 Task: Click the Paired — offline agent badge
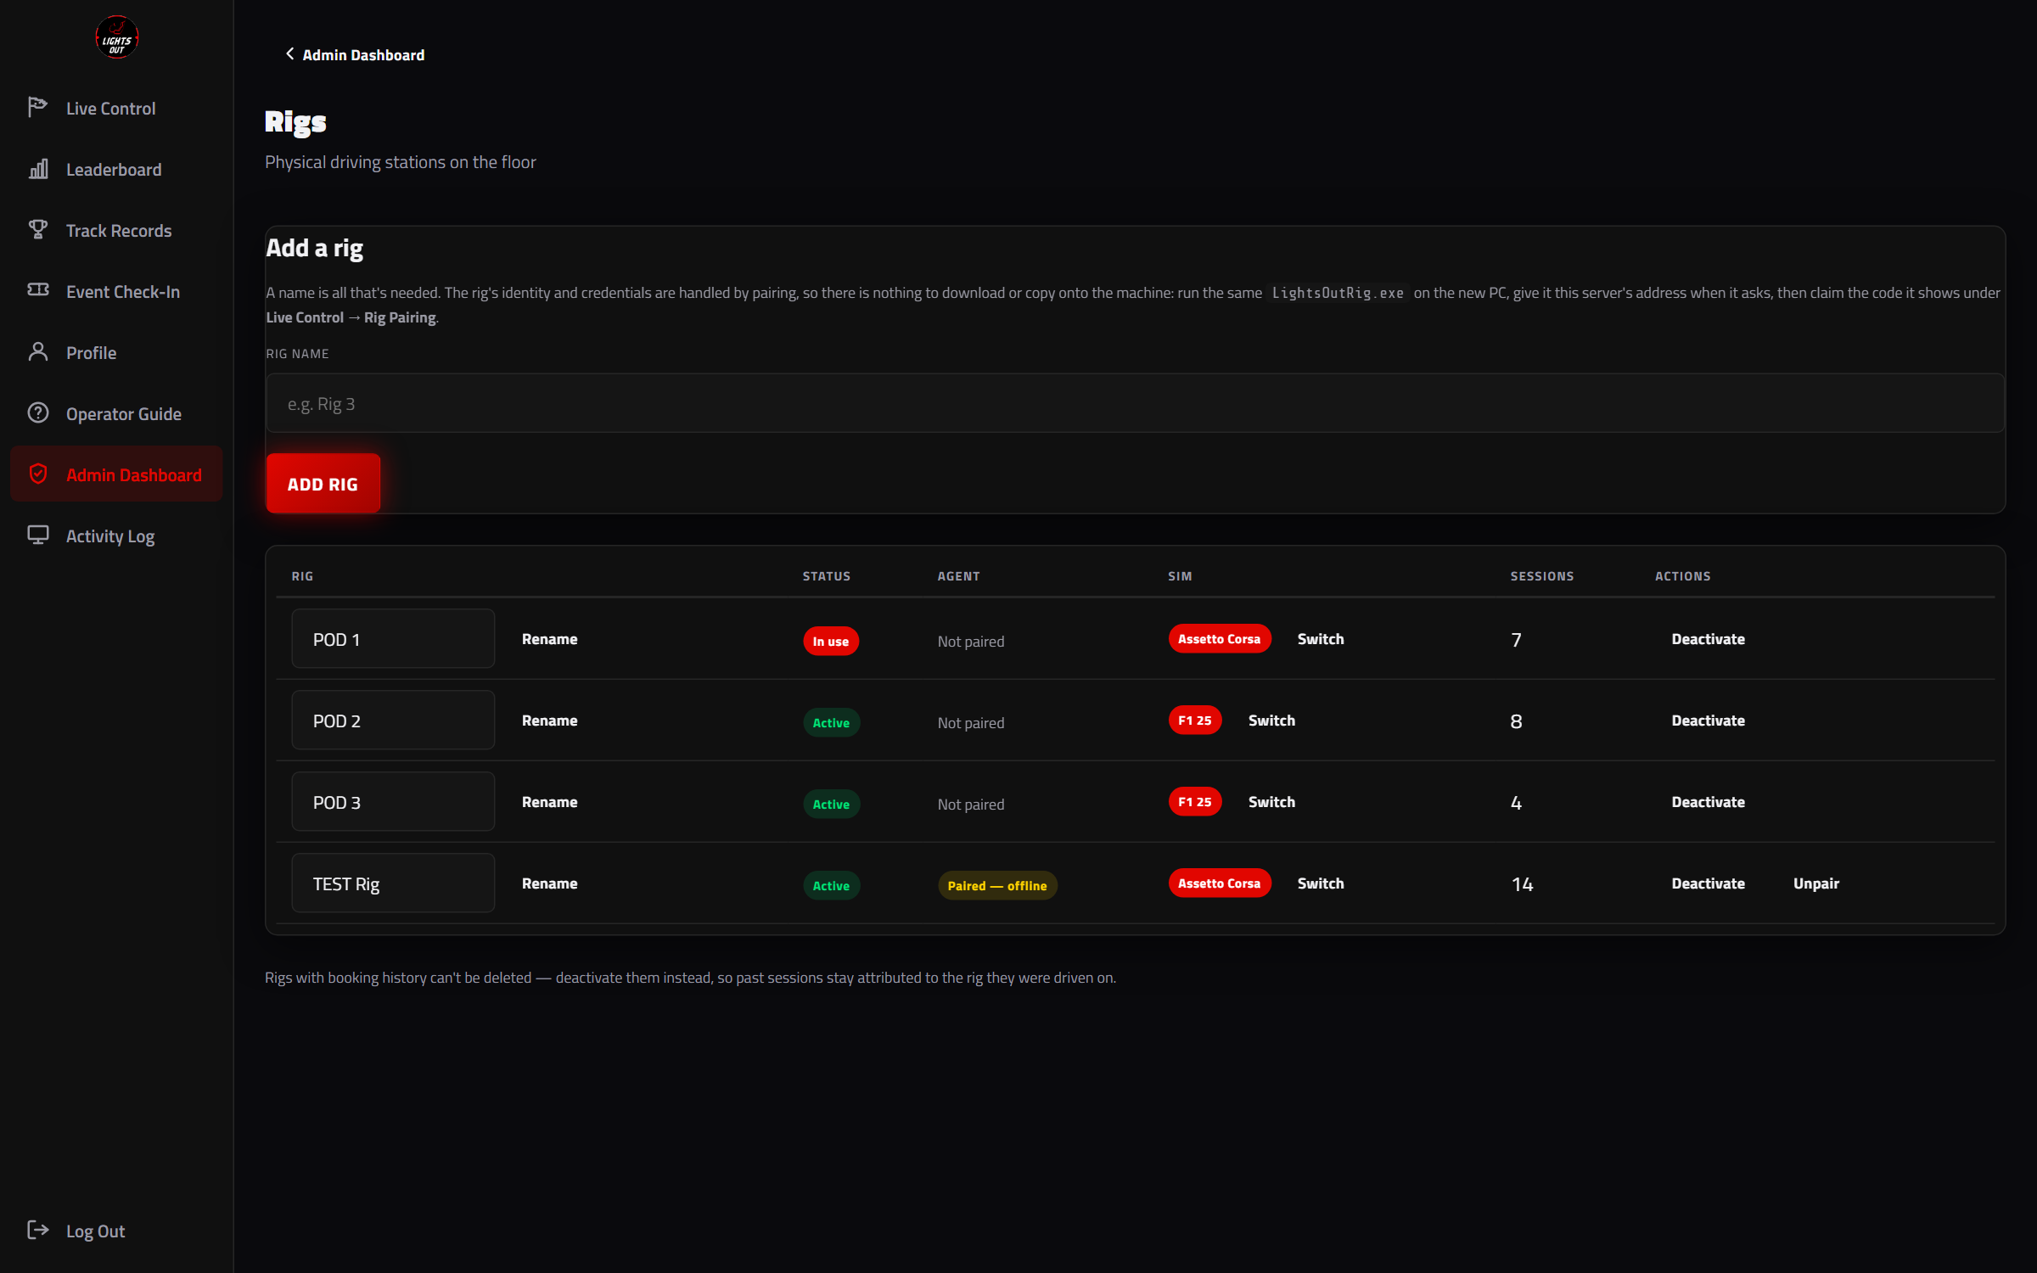click(997, 885)
